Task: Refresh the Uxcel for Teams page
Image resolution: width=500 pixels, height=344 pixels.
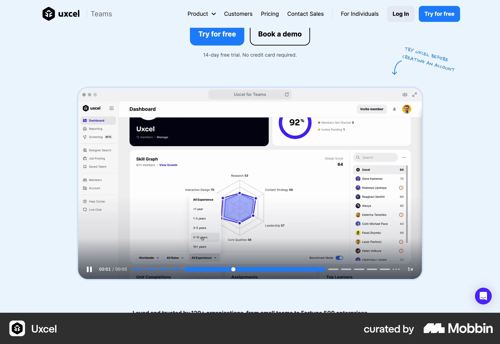Action: pyautogui.click(x=286, y=94)
